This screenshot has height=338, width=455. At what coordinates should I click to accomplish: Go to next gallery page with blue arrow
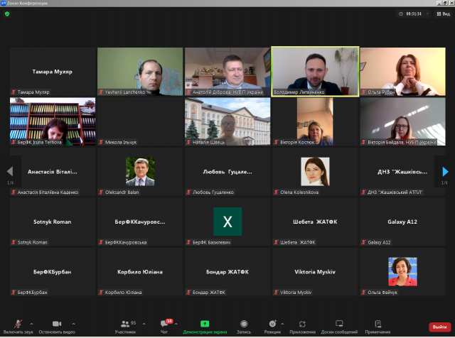click(x=446, y=172)
